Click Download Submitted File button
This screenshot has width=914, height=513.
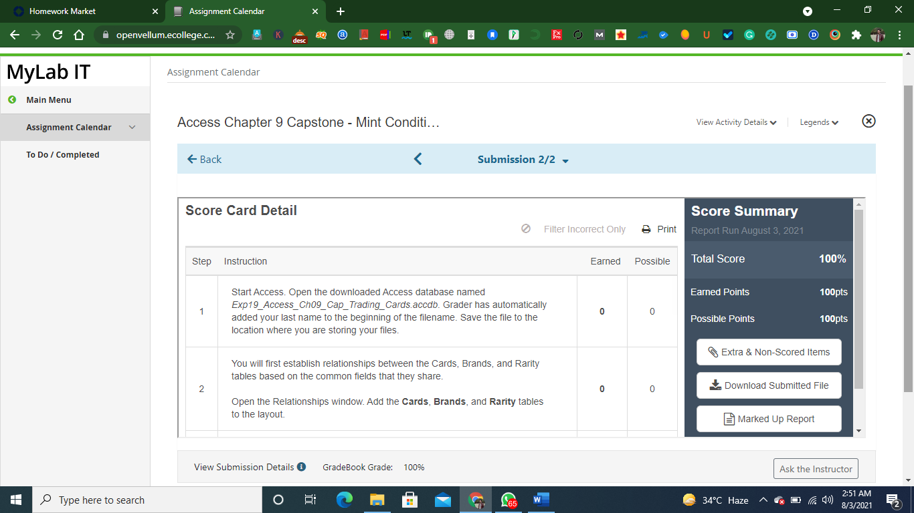[769, 385]
